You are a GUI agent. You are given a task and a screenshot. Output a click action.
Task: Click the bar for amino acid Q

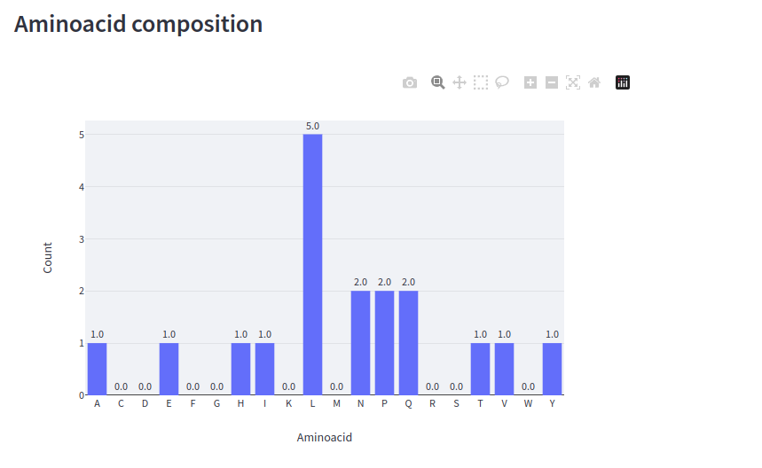tap(408, 342)
